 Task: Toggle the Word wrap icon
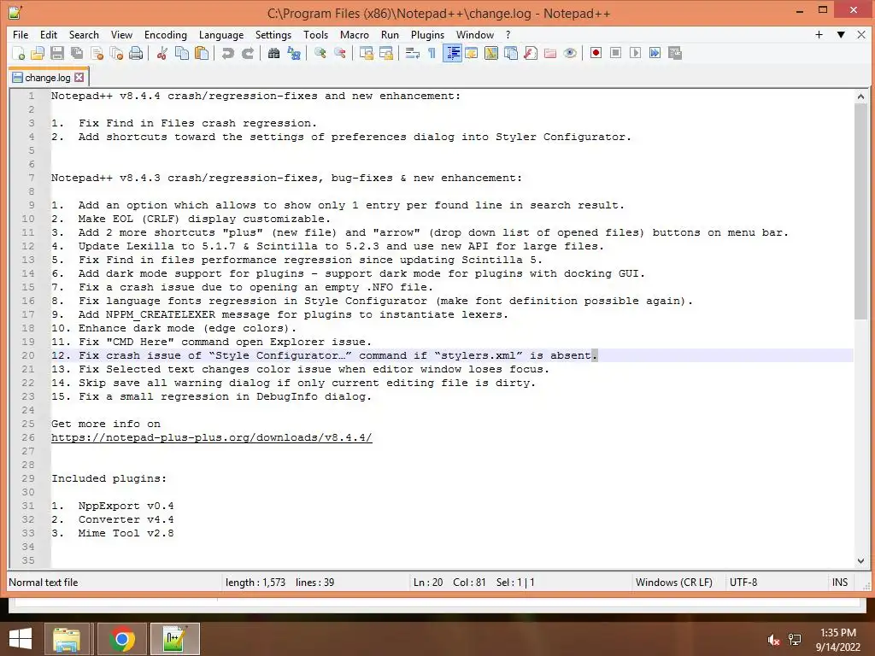pyautogui.click(x=413, y=53)
